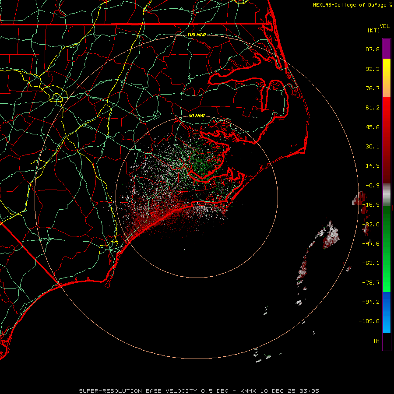394x394 pixels.
Task: Select the -32.0 velocity scale value
Action: (371, 225)
